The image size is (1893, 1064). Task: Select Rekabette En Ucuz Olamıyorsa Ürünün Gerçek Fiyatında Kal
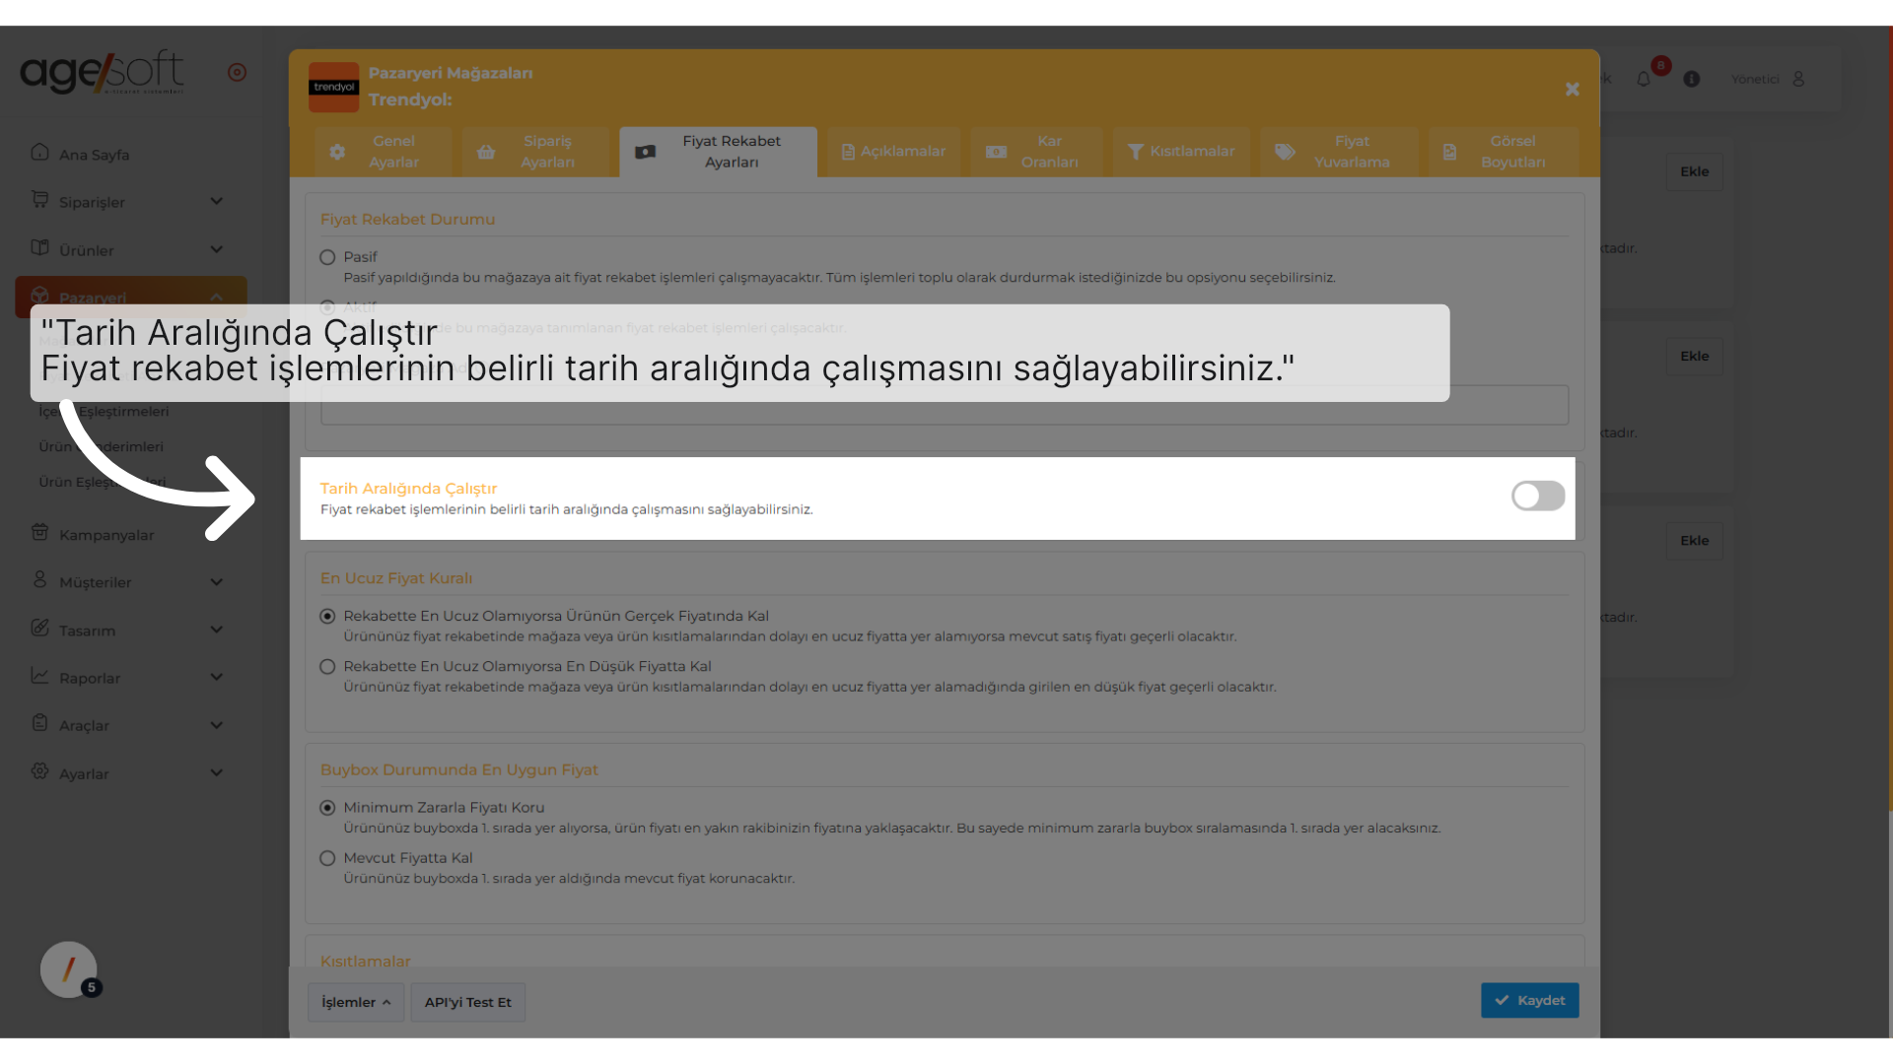327,616
